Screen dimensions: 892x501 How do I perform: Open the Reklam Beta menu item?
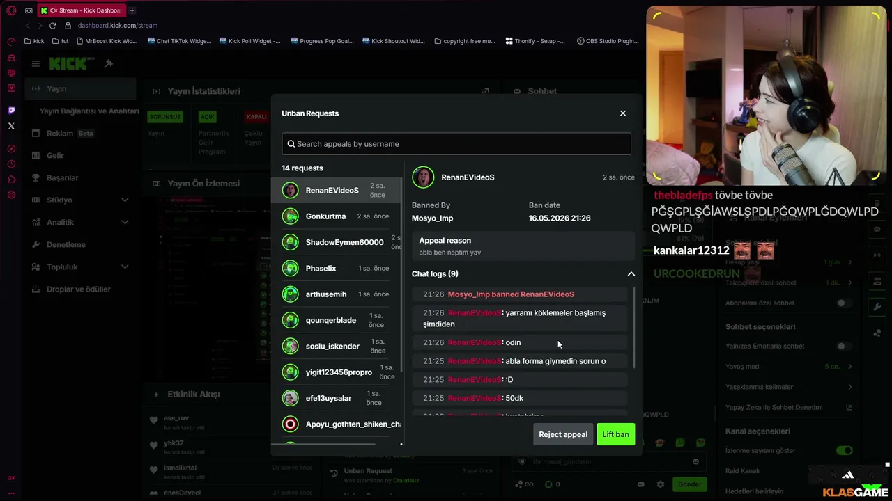click(81, 134)
